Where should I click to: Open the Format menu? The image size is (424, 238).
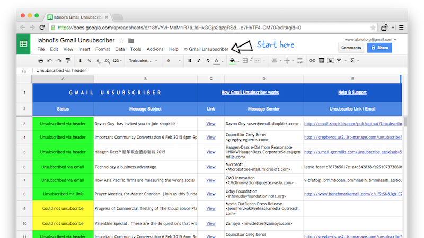coord(102,49)
